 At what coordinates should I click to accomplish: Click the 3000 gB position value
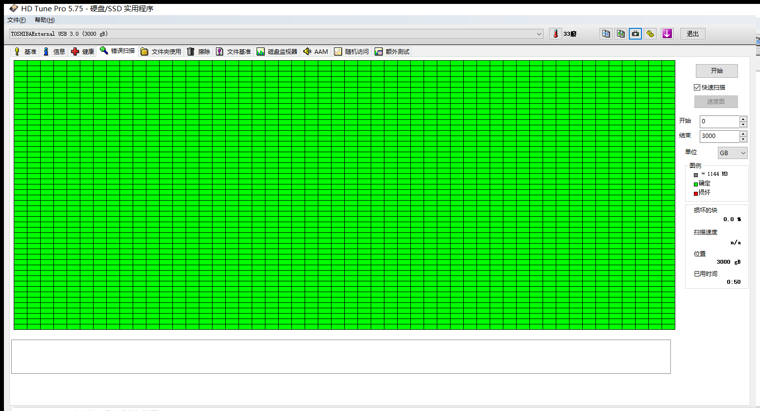pos(729,262)
